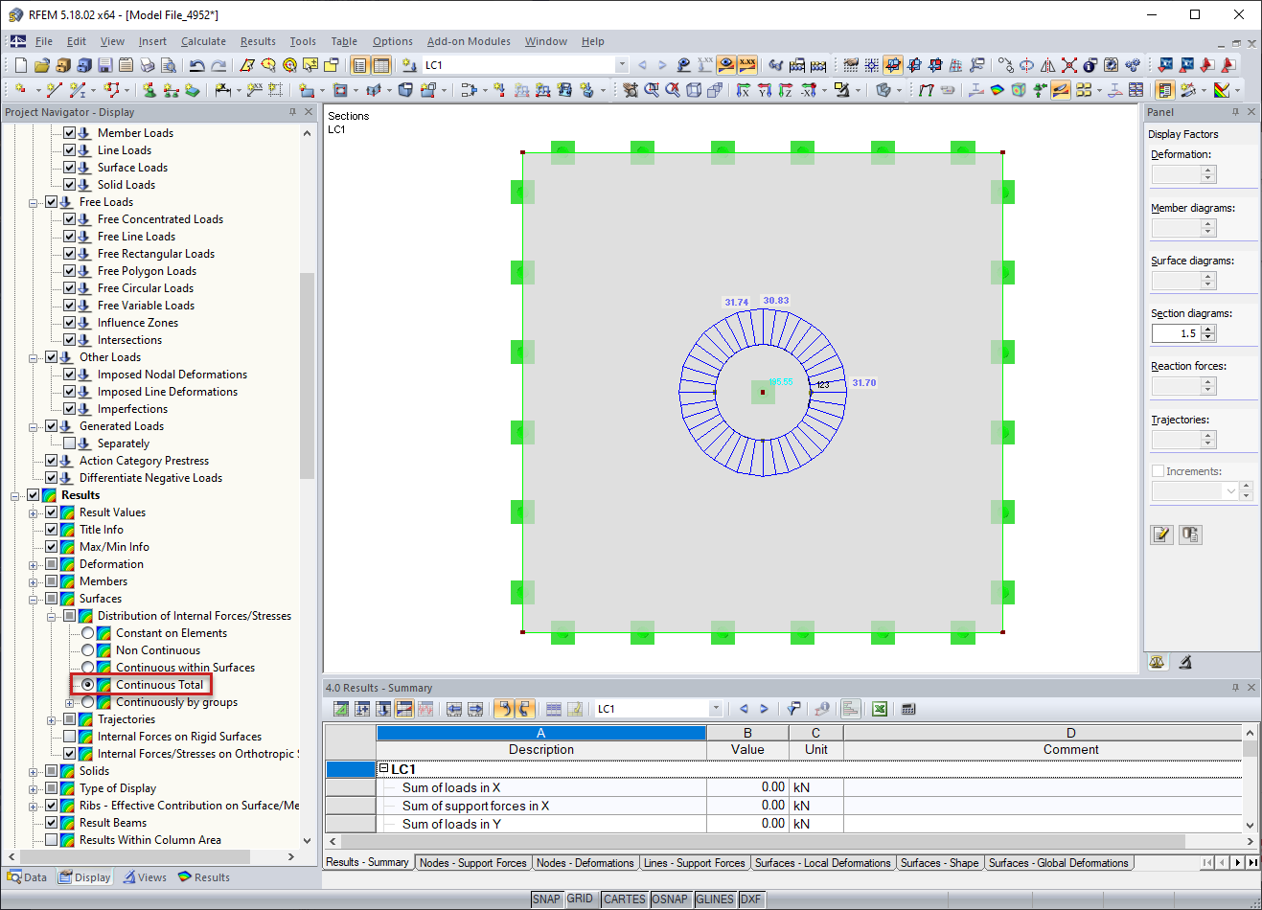Uncheck the Member Loads checkbox

[69, 133]
